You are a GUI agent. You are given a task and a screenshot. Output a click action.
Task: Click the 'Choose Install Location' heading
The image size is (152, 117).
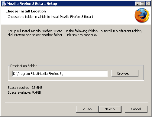click(26, 11)
